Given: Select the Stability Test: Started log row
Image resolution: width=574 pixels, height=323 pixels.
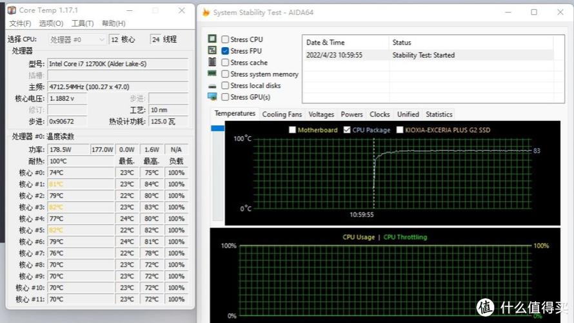Looking at the screenshot, I should [x=426, y=56].
